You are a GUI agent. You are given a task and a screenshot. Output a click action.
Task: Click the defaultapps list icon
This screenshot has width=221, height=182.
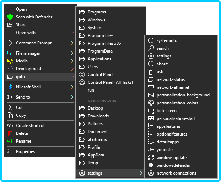(151, 142)
